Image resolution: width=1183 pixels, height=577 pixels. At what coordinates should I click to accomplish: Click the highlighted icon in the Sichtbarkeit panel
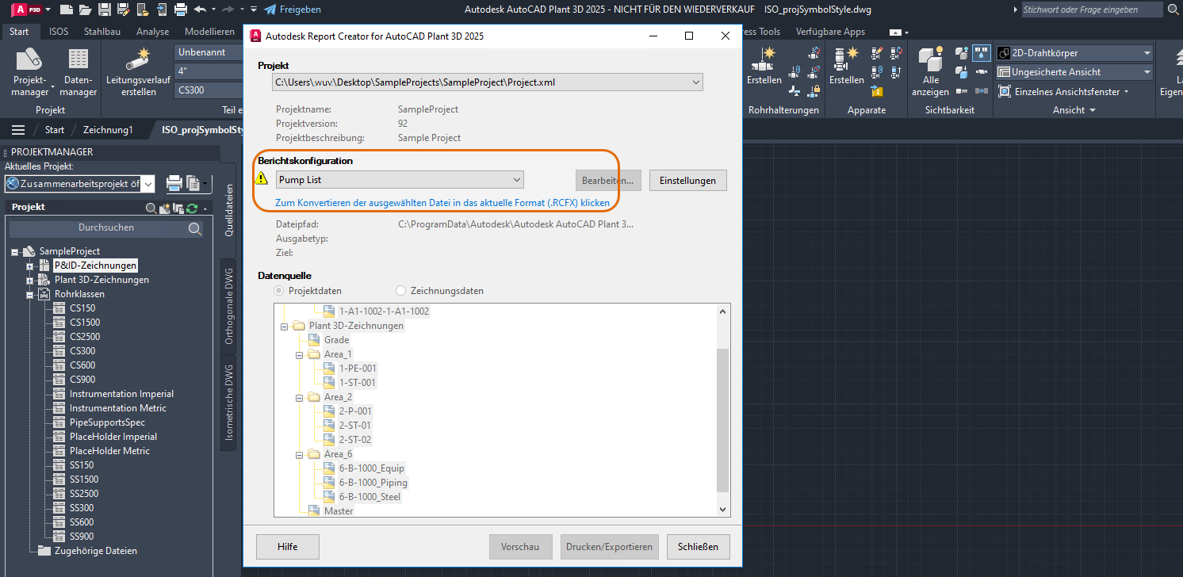[x=981, y=53]
